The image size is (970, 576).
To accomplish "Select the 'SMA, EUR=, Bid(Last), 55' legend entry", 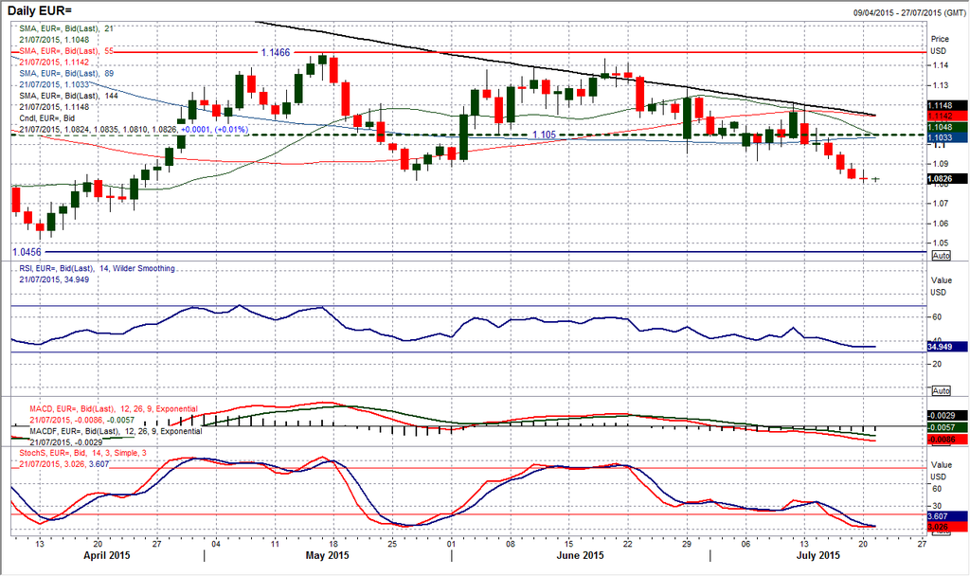I will pos(66,51).
